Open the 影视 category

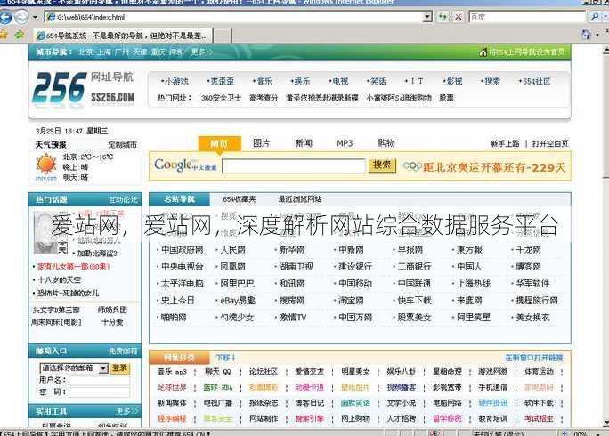tap(453, 81)
